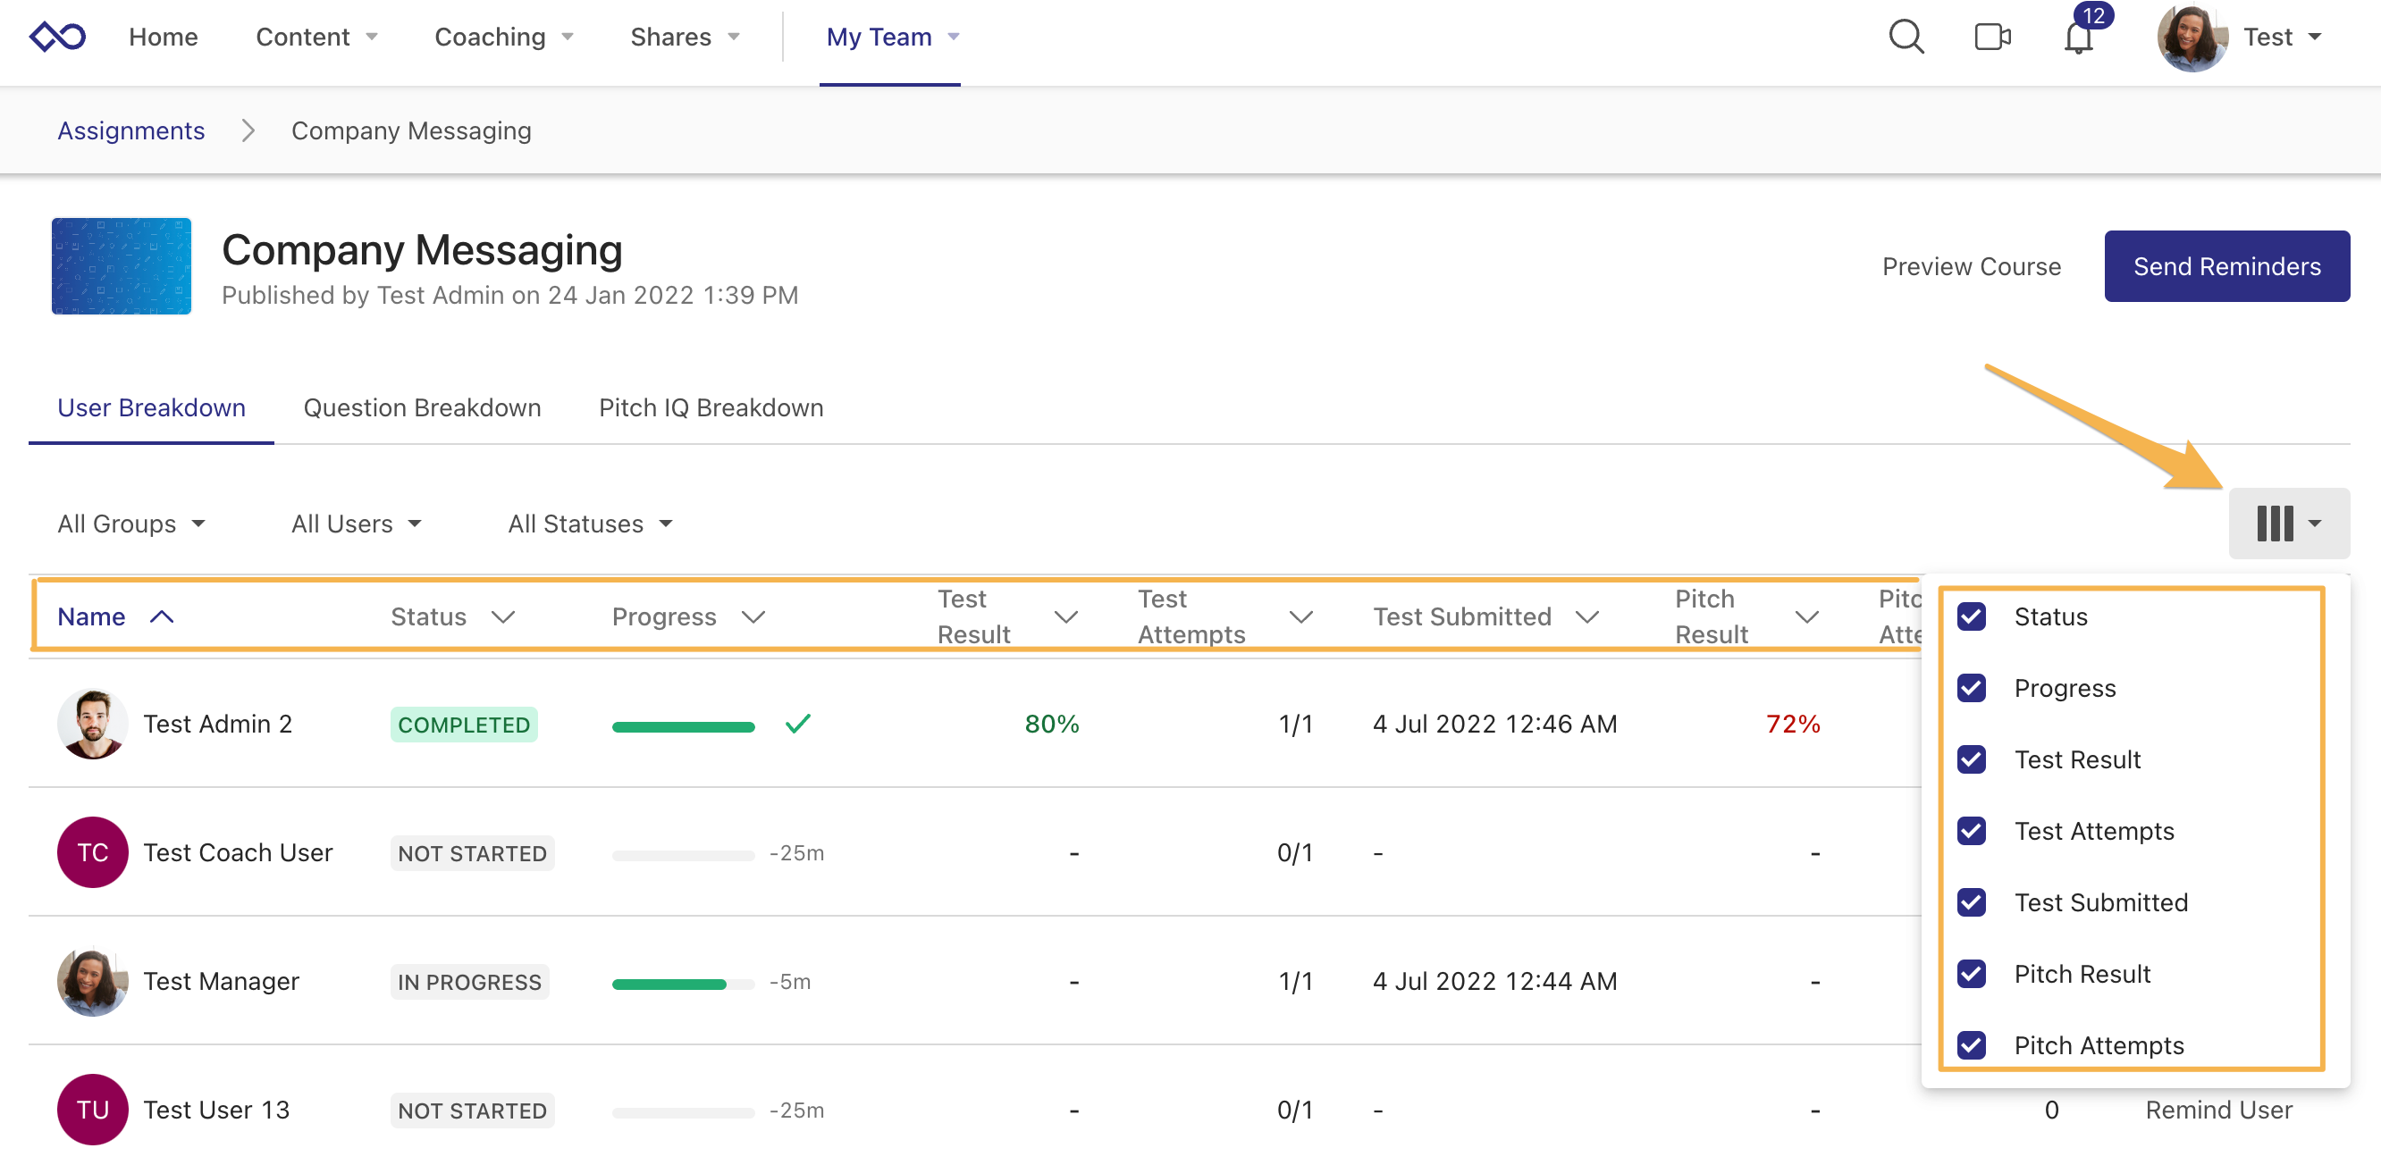The width and height of the screenshot is (2381, 1165).
Task: Disable the Pitch Attempts column
Action: [x=1972, y=1045]
